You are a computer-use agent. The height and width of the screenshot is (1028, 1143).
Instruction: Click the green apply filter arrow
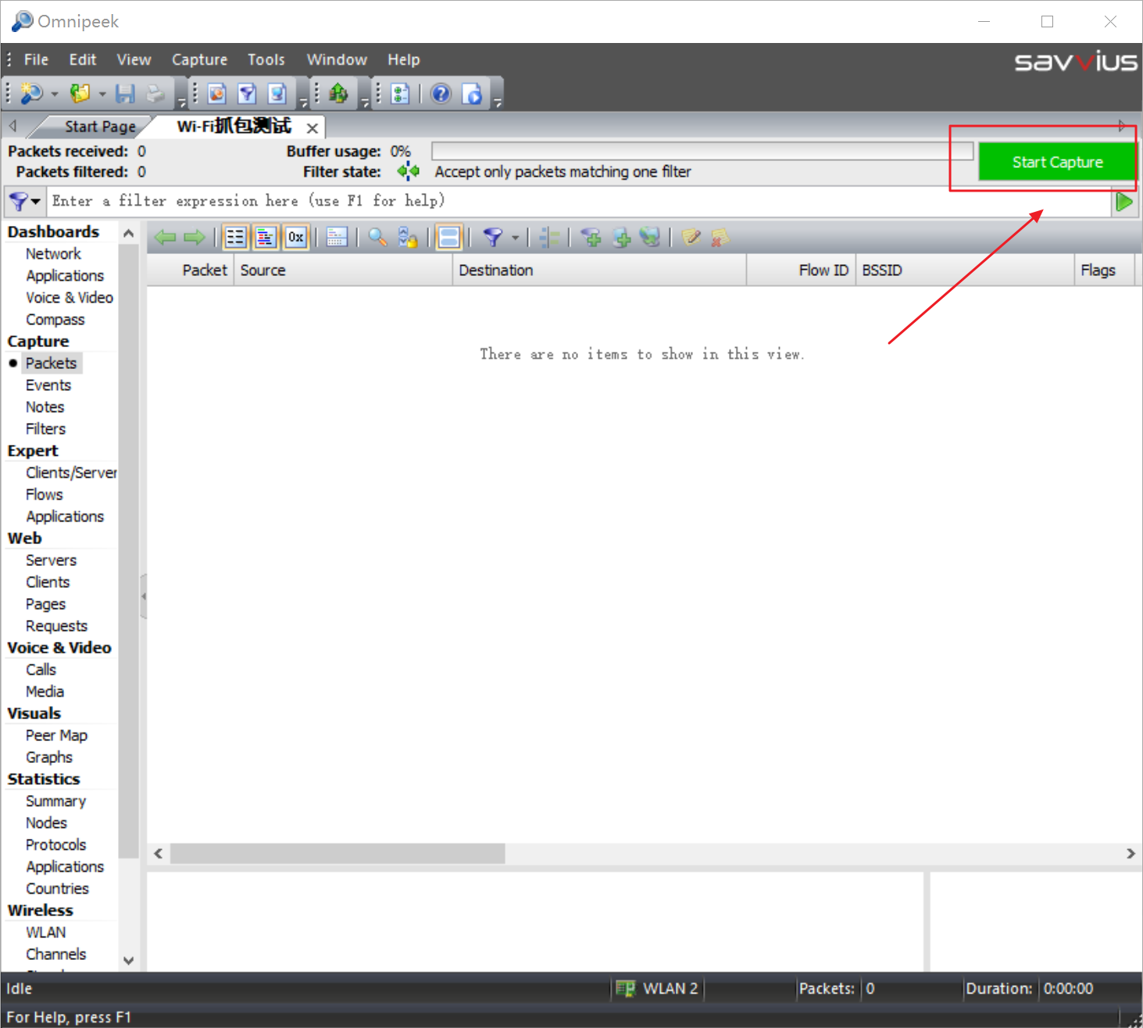pyautogui.click(x=1124, y=202)
